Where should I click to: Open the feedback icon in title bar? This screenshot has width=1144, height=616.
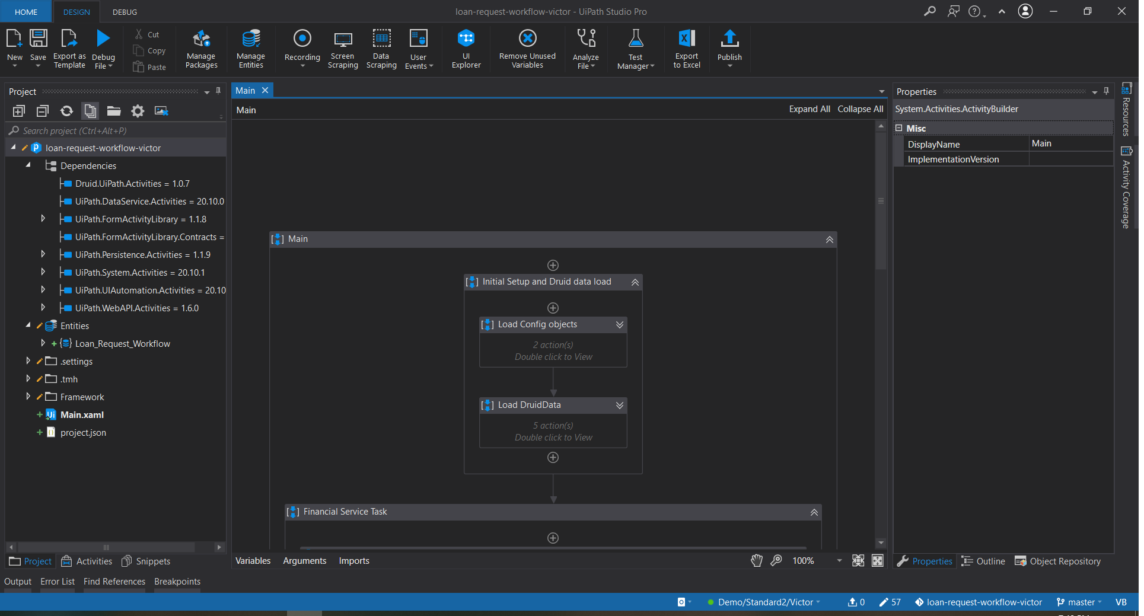(x=954, y=11)
